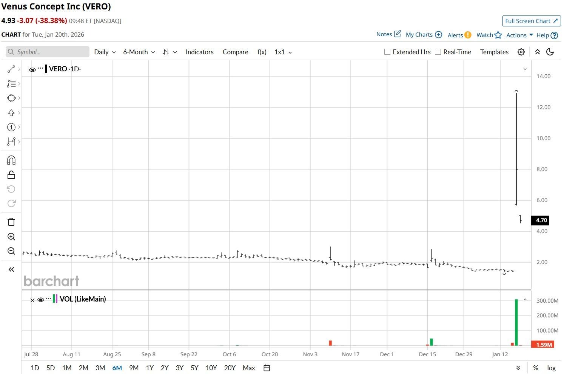Viewport: 564px width, 374px height.
Task: Open the 1x1 grid layout dropdown
Action: 283,52
